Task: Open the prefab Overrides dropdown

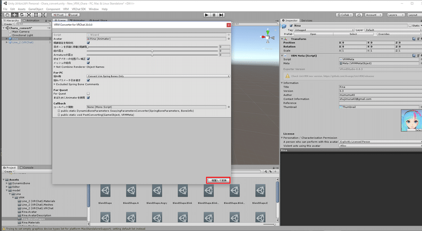Action: tap(399, 34)
